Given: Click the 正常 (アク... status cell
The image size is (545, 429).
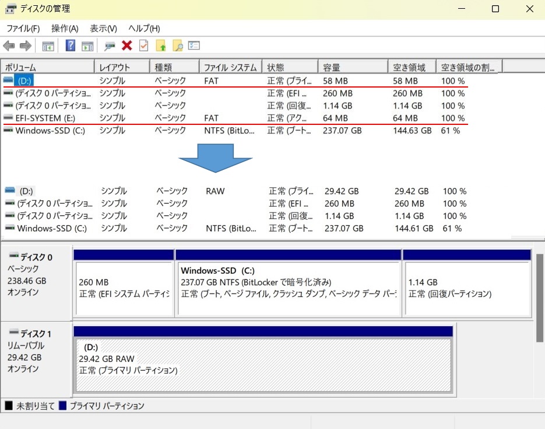Looking at the screenshot, I should [287, 118].
